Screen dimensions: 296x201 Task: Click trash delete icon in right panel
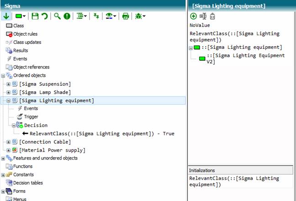pos(212,16)
